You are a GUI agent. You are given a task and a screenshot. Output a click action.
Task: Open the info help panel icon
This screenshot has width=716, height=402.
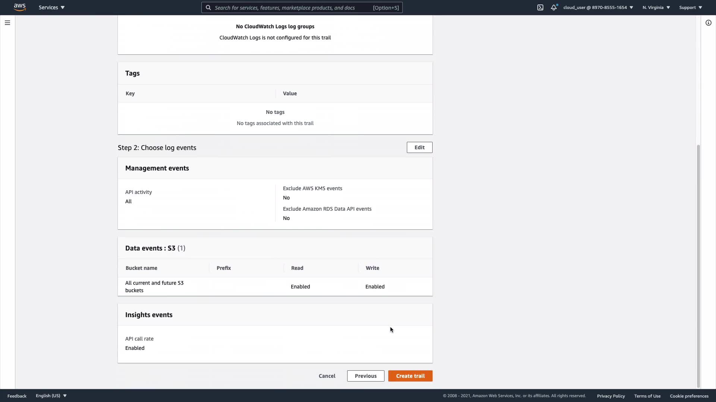coord(708,23)
